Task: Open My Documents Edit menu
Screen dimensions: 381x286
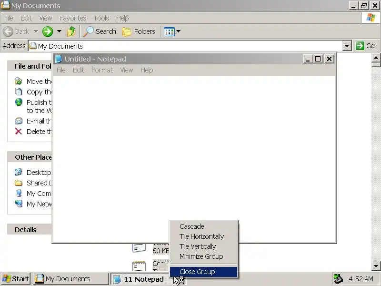Action: tap(26, 18)
